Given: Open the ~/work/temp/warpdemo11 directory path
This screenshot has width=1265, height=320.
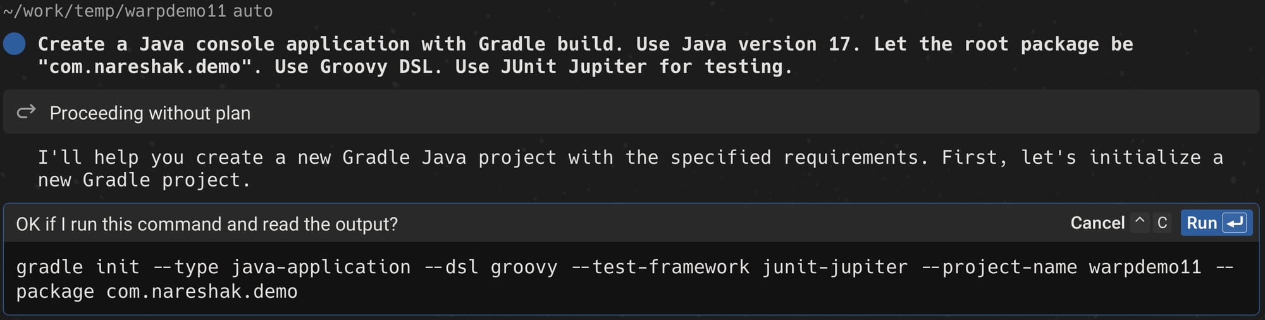Looking at the screenshot, I should point(114,11).
